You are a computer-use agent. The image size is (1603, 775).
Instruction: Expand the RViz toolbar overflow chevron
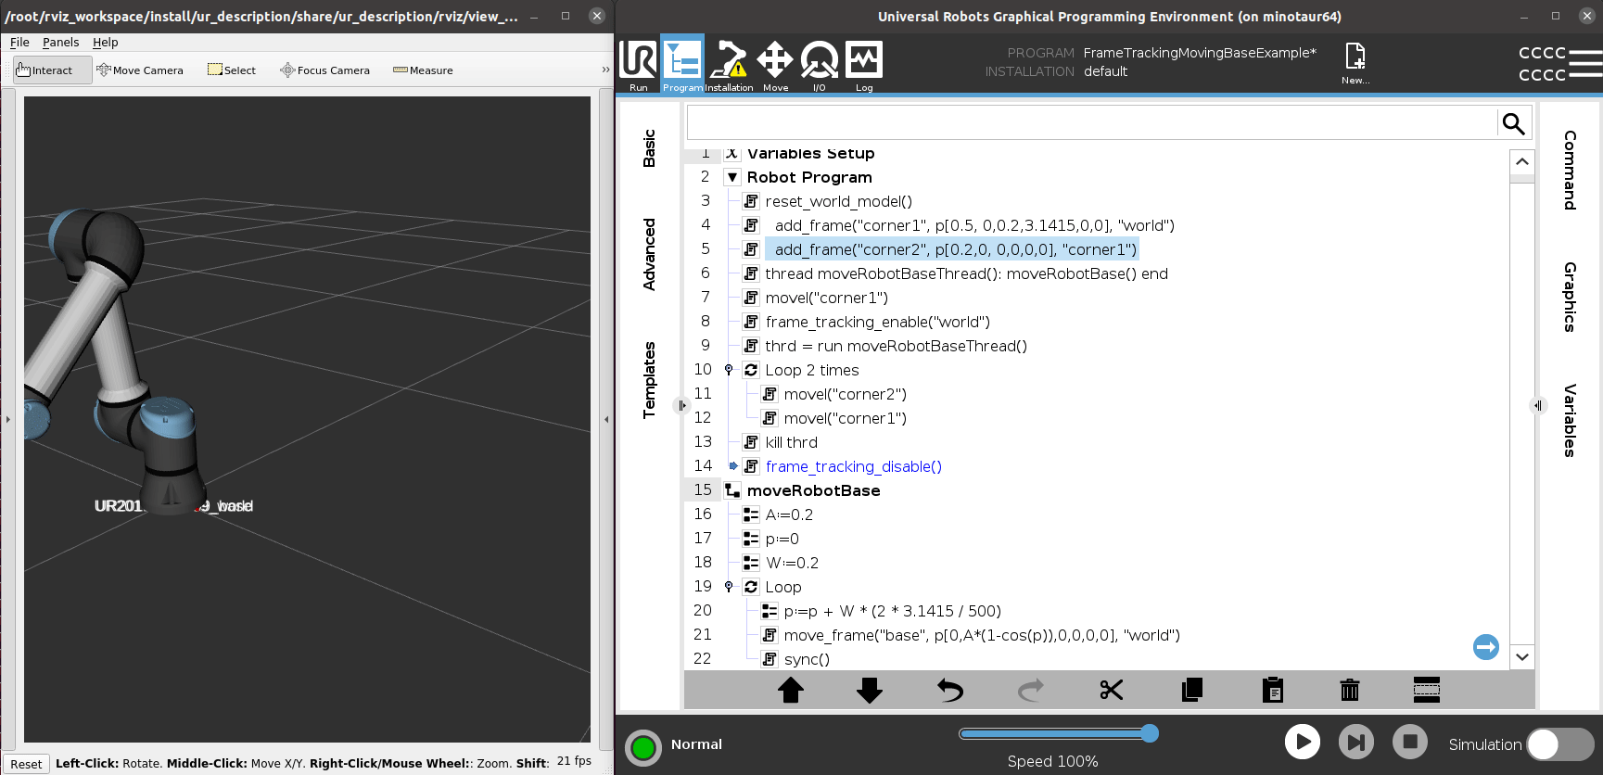pyautogui.click(x=605, y=70)
